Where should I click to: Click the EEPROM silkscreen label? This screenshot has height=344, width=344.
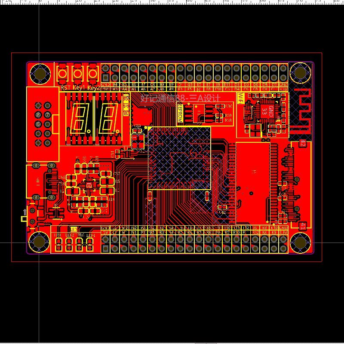pos(180,113)
